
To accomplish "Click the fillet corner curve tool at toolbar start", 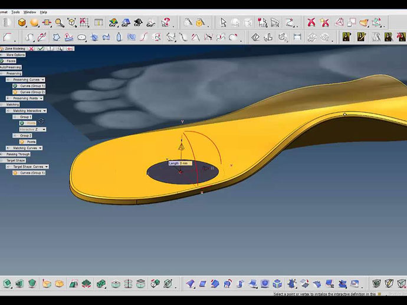I will point(7,37).
